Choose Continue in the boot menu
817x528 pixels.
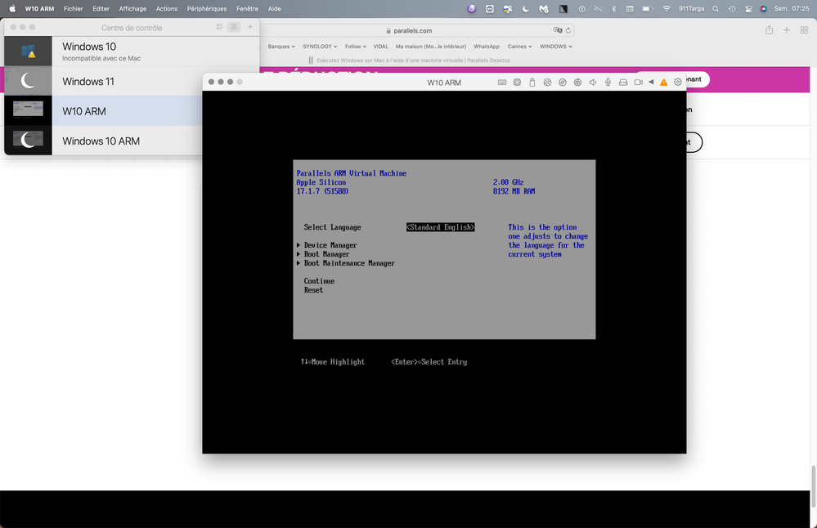pos(319,281)
